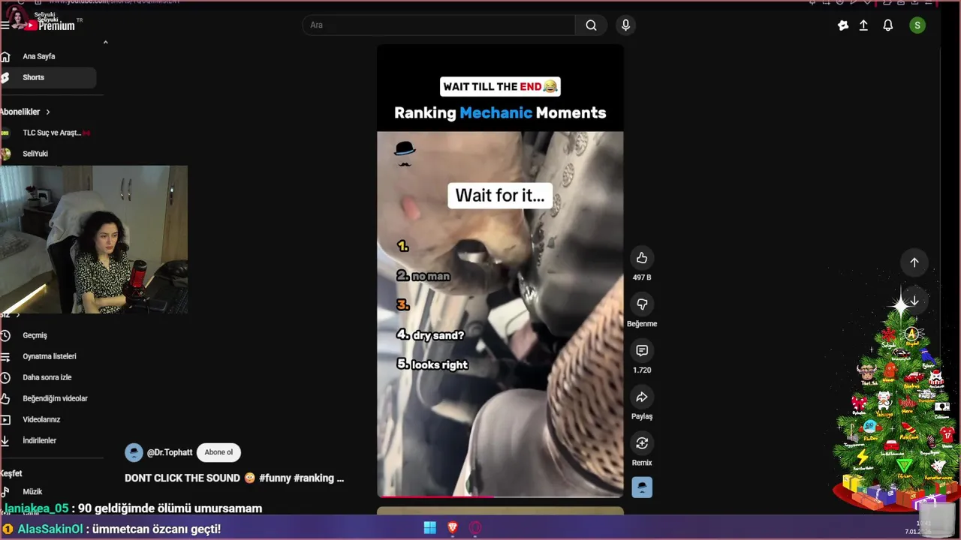Open the notifications bell
This screenshot has height=540, width=961.
(888, 25)
